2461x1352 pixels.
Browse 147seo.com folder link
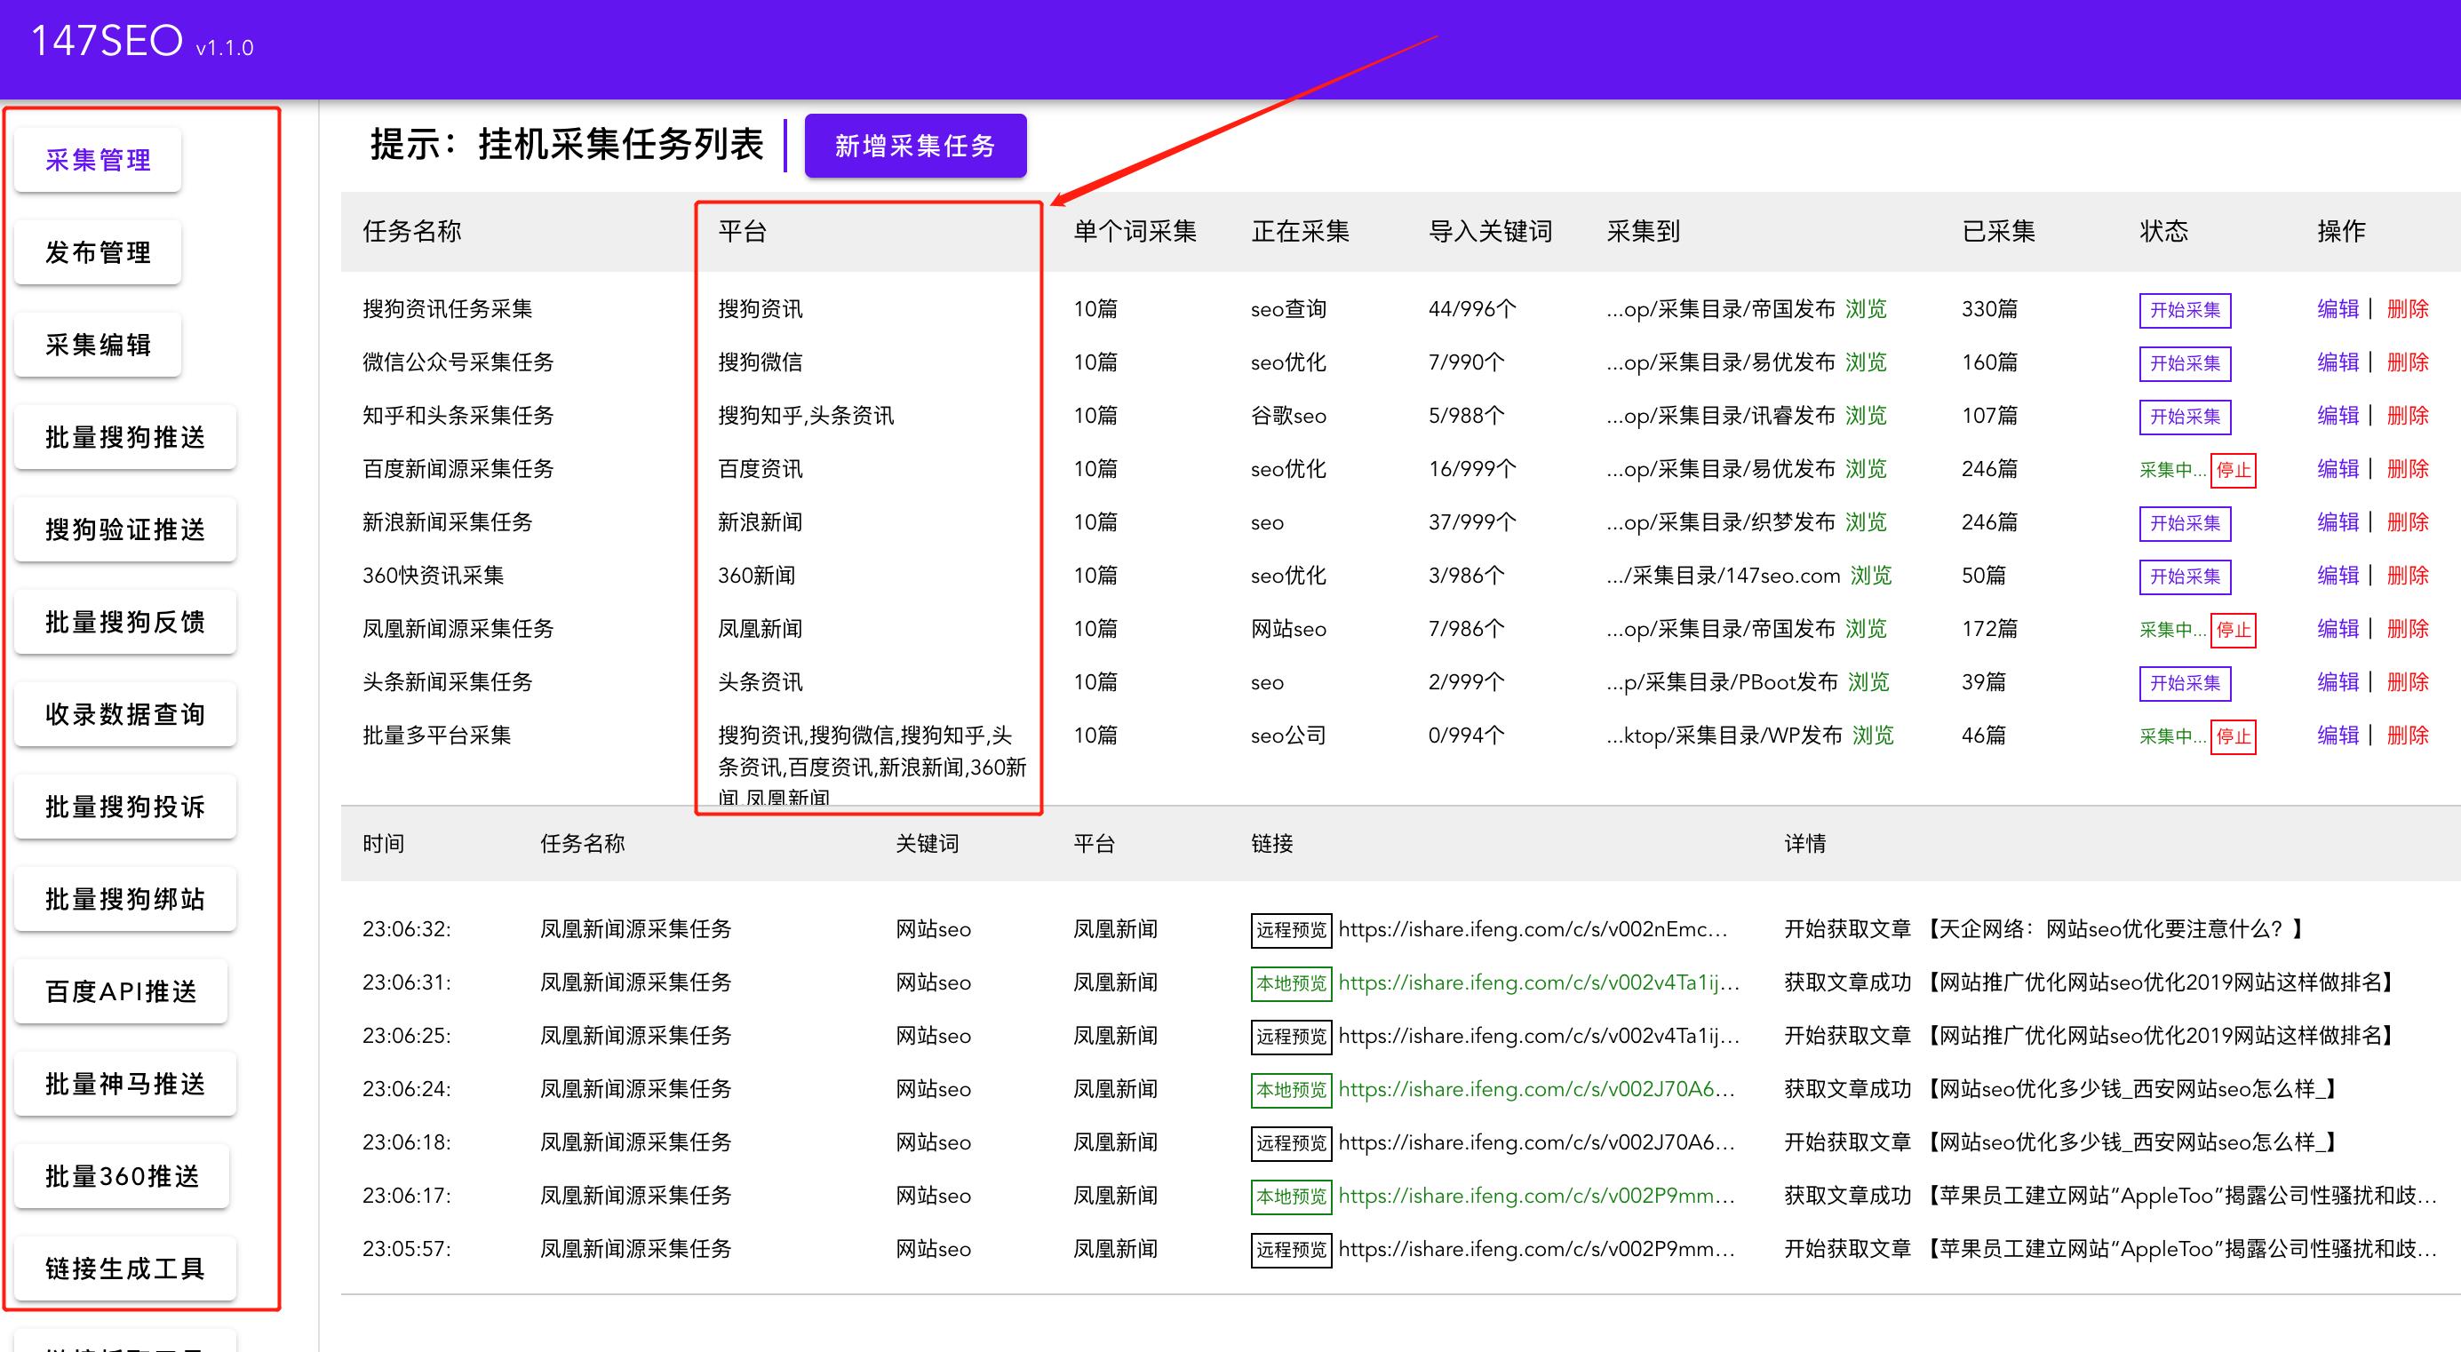click(1870, 576)
